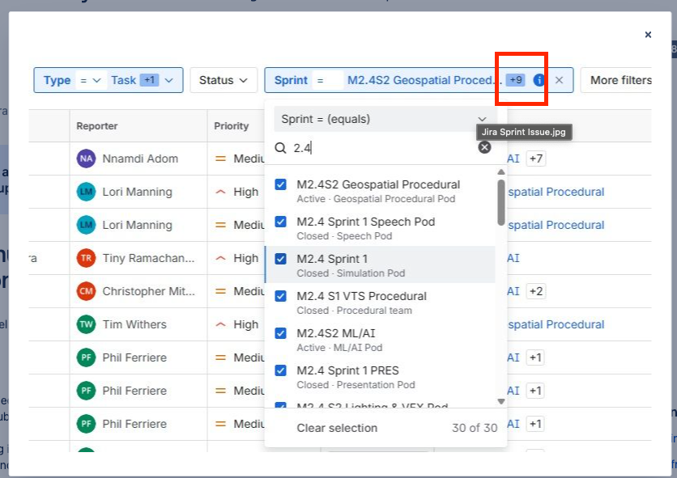The width and height of the screenshot is (677, 478).
Task: Clear the search using the circular X icon
Action: click(484, 146)
